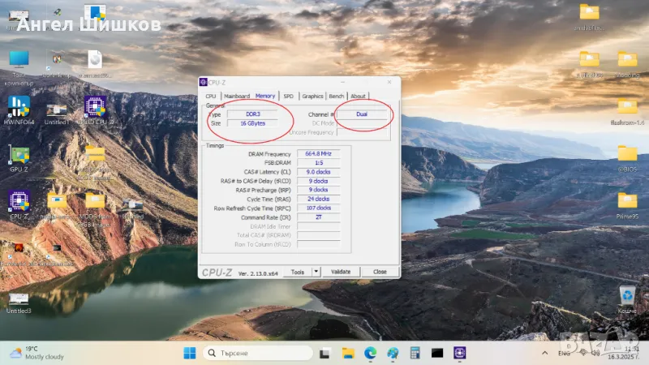
Task: Open the Calculator taskbar icon
Action: [x=415, y=353]
